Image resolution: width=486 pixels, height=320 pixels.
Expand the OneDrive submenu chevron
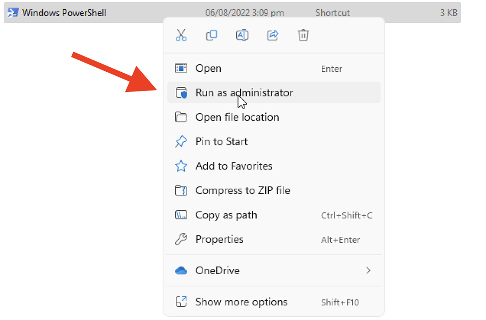point(369,270)
